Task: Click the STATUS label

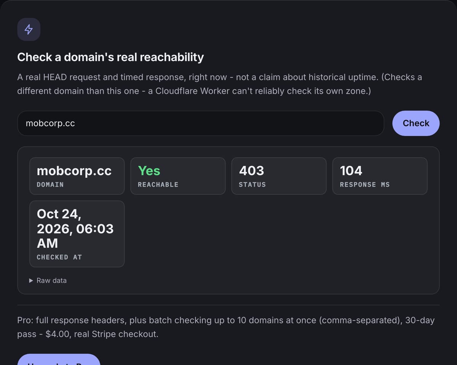Action: pyautogui.click(x=252, y=184)
